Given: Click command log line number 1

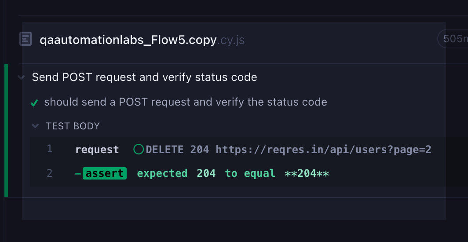Looking at the screenshot, I should [50, 149].
